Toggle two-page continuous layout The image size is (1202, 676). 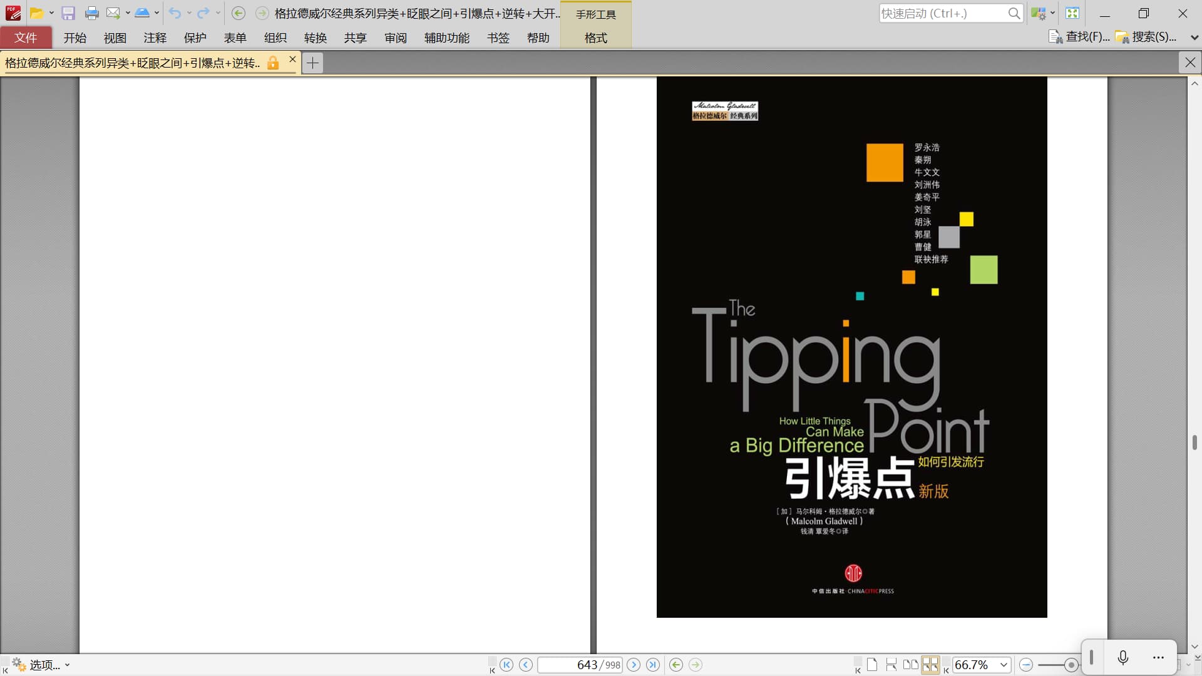tap(930, 665)
